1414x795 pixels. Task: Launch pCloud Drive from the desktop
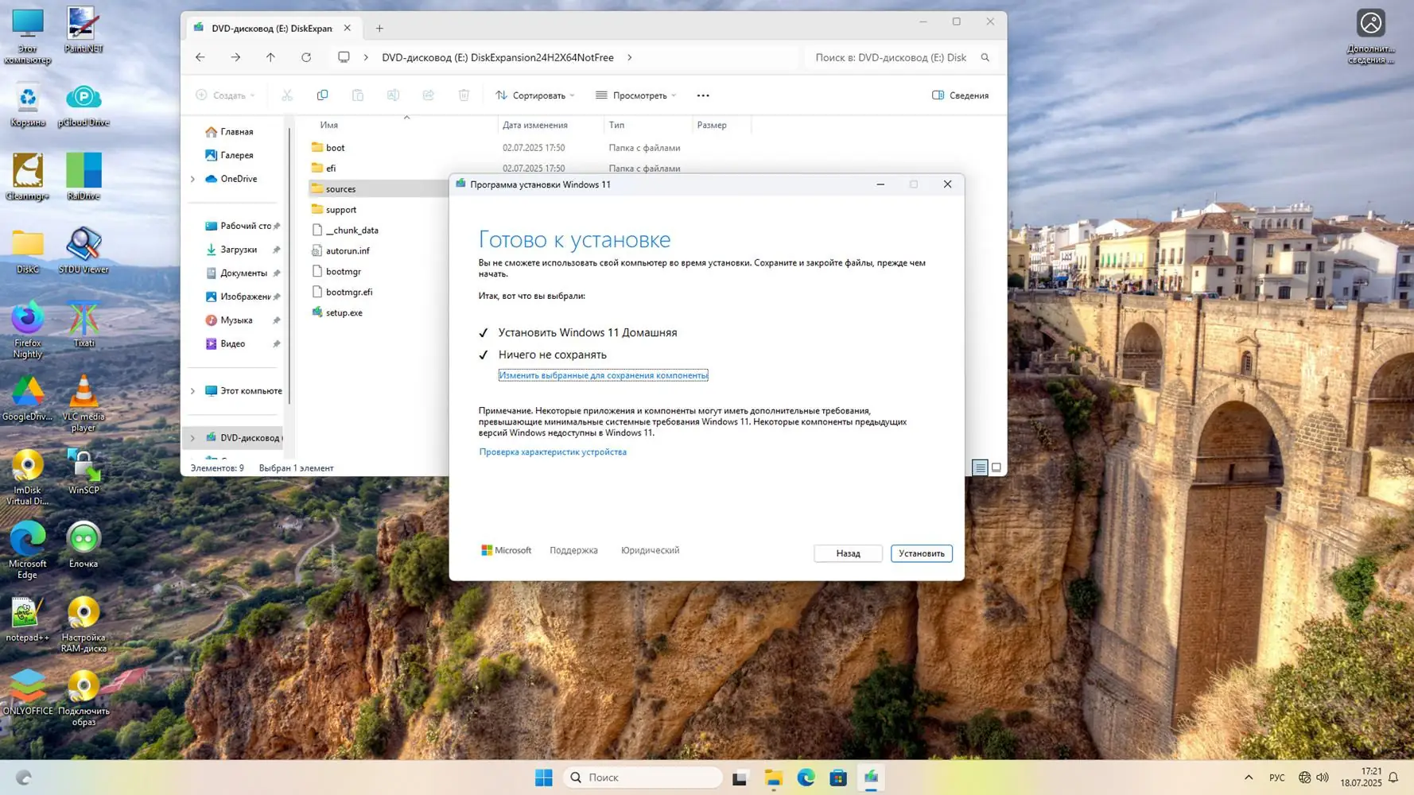(x=84, y=105)
